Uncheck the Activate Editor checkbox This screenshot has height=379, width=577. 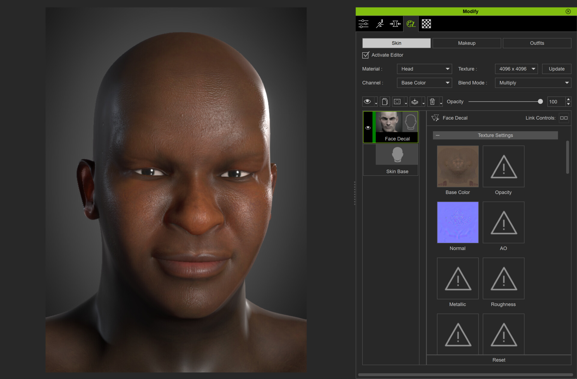click(x=365, y=55)
